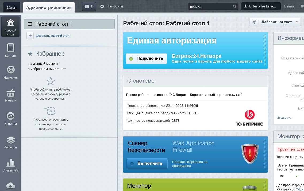Click the drag handle on Сканер безопасности gadget

tap(265, 155)
